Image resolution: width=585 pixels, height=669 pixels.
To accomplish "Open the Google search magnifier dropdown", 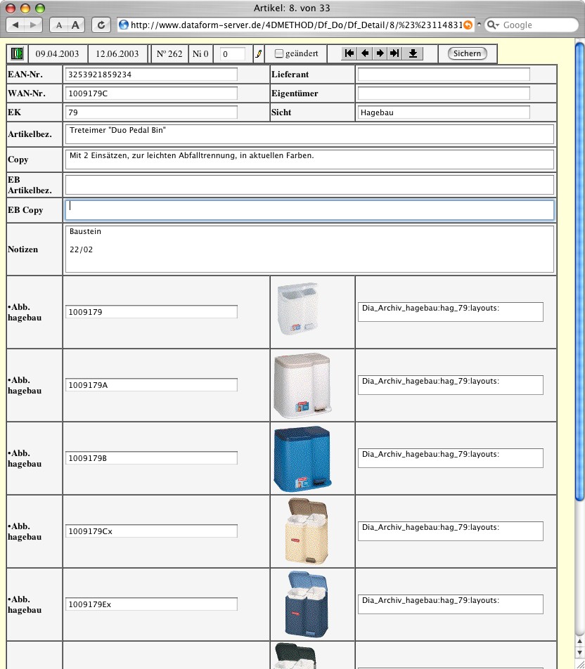I will pyautogui.click(x=494, y=25).
